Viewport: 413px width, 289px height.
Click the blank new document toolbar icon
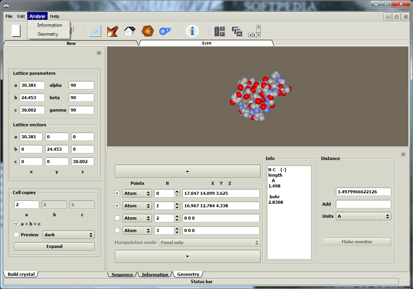16,31
